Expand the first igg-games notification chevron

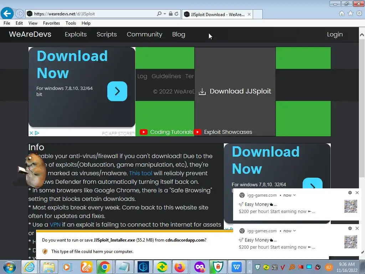(x=294, y=195)
